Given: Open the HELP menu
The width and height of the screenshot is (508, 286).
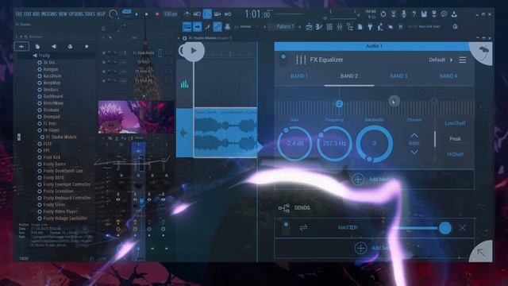Looking at the screenshot, I should coord(101,14).
